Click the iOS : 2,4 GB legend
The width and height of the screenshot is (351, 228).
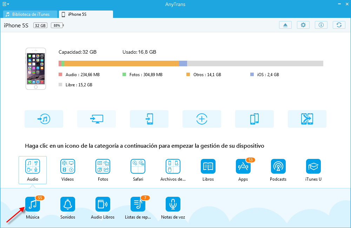(x=265, y=74)
